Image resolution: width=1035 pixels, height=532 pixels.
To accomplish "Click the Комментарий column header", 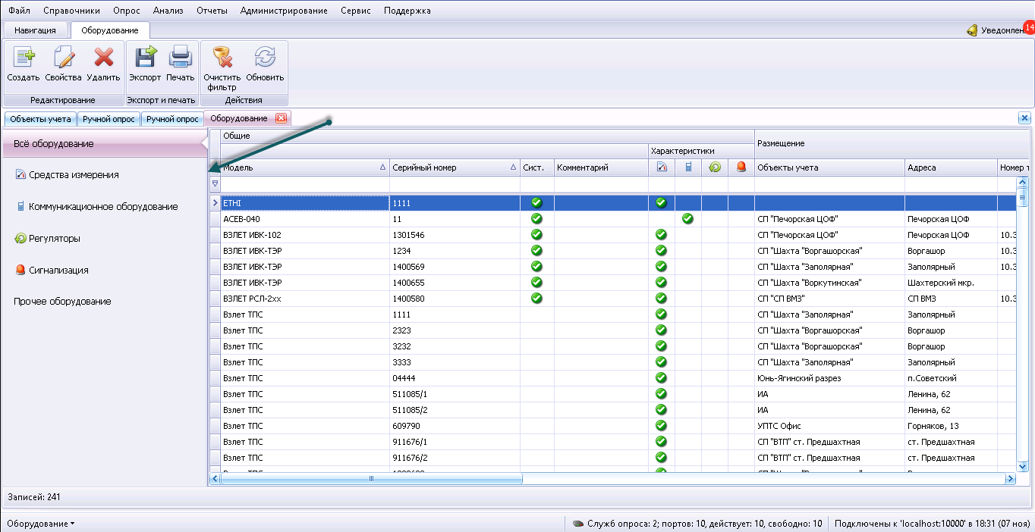I will coord(601,167).
